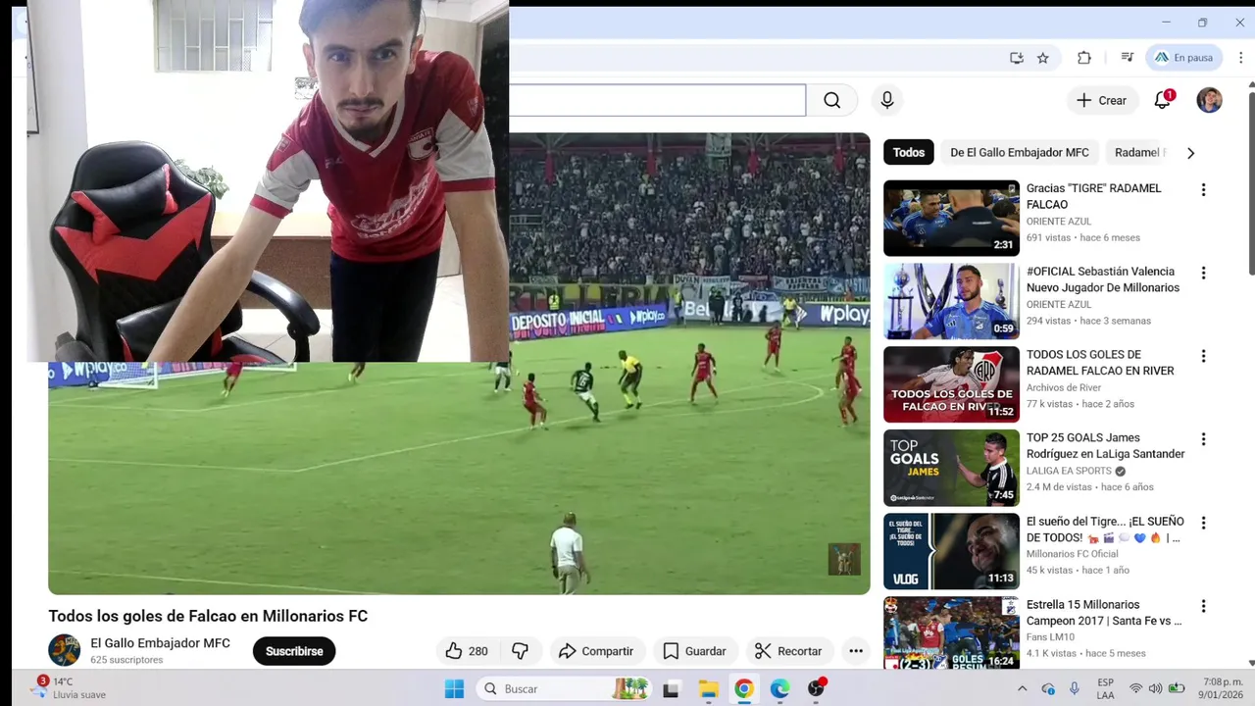Click the YouTube search magnifier button
This screenshot has height=706, width=1255.
pyautogui.click(x=831, y=100)
